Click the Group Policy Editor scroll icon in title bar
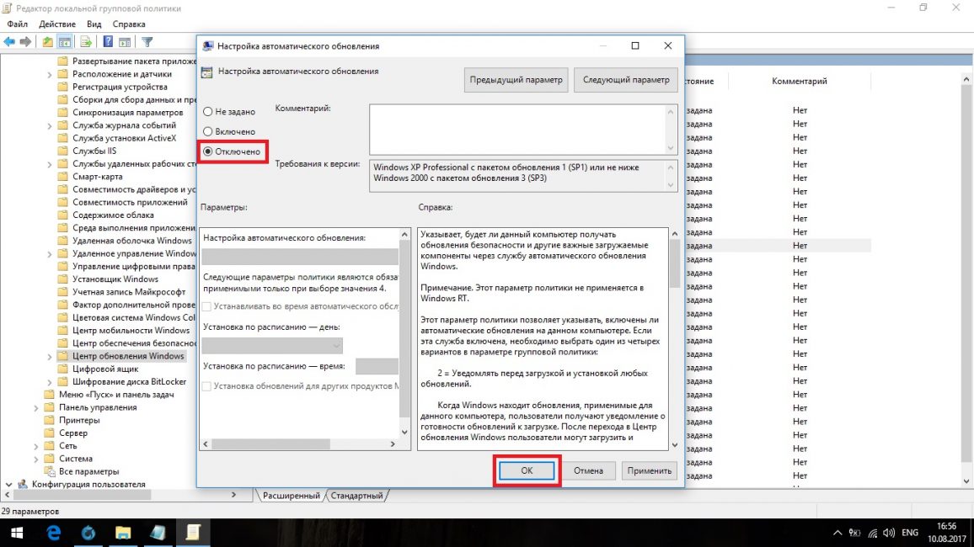Viewport: 974px width, 547px height. (7, 8)
